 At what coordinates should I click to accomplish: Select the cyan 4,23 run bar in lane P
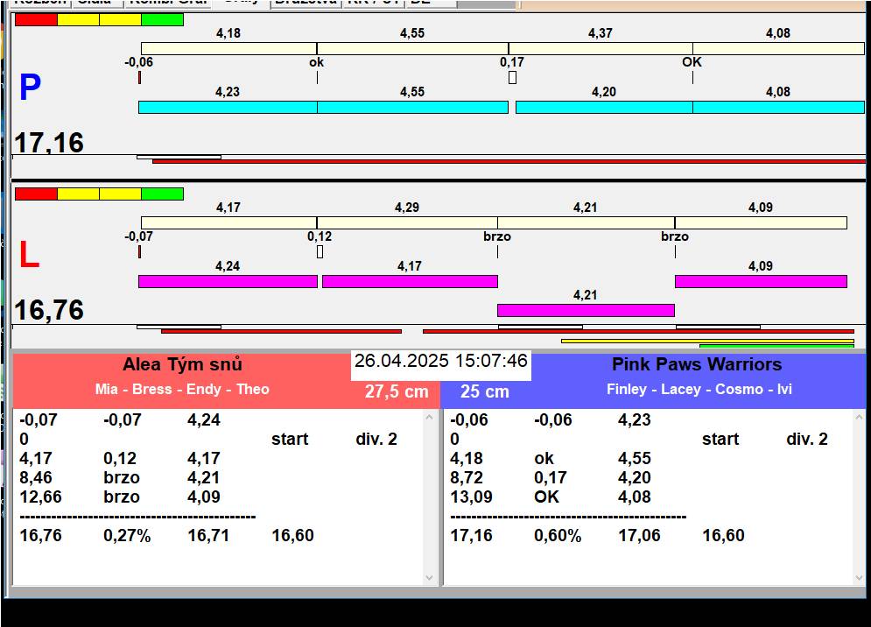[x=228, y=107]
